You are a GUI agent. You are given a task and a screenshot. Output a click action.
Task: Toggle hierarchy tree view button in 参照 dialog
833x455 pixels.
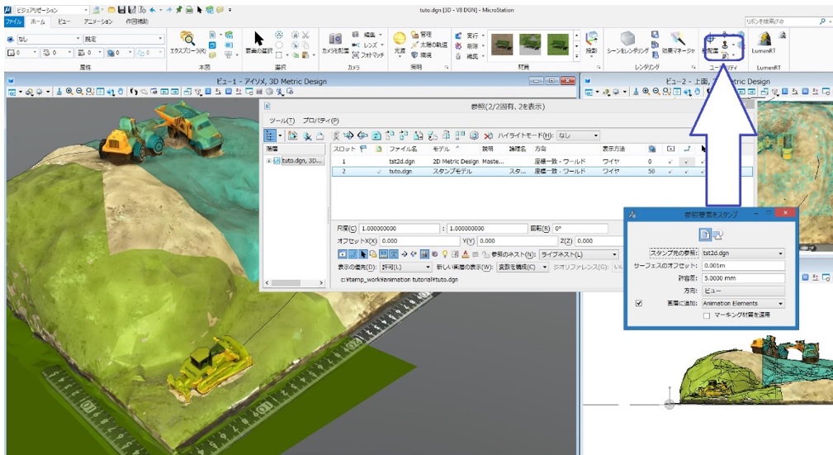[x=271, y=135]
